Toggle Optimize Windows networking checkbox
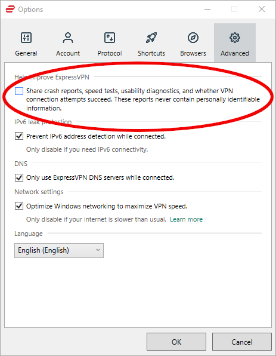This screenshot has height=356, width=276. click(19, 206)
